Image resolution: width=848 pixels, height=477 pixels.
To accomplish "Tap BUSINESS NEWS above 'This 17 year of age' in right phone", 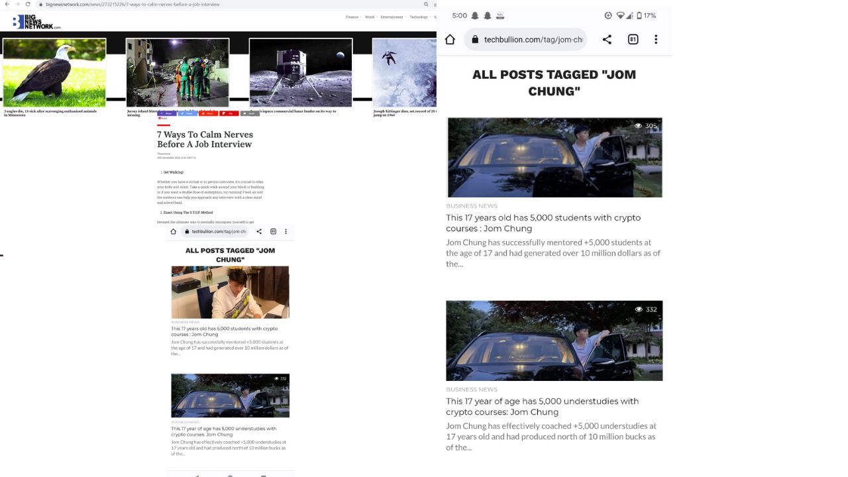I will (472, 390).
